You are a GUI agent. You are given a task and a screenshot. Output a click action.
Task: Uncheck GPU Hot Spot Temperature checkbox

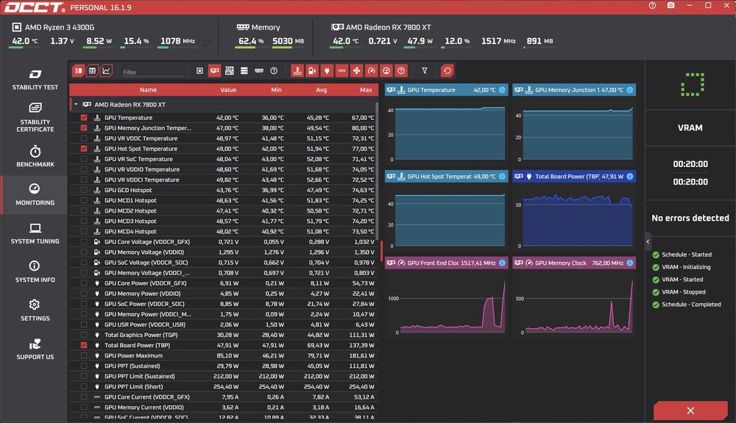coord(84,149)
